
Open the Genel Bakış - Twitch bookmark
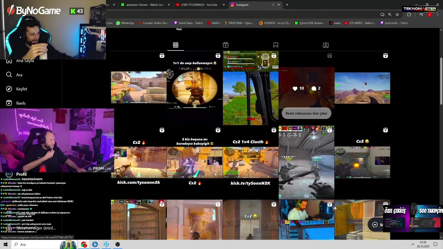pyautogui.click(x=189, y=23)
